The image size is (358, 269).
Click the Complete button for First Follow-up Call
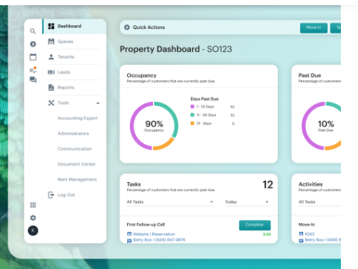click(x=255, y=225)
